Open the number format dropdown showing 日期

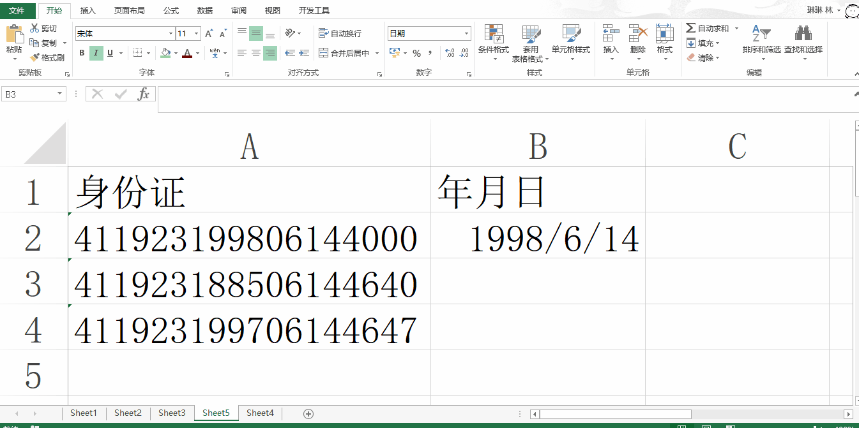point(466,33)
